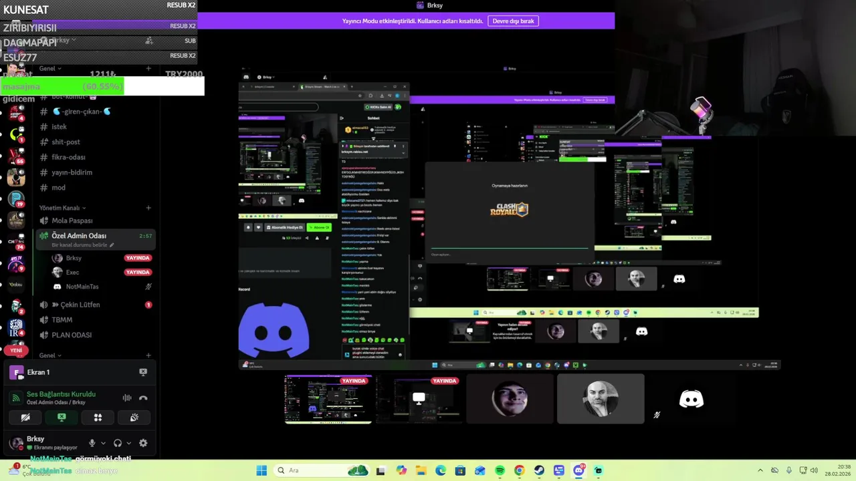
Task: Open the activities launcher button
Action: pos(98,418)
